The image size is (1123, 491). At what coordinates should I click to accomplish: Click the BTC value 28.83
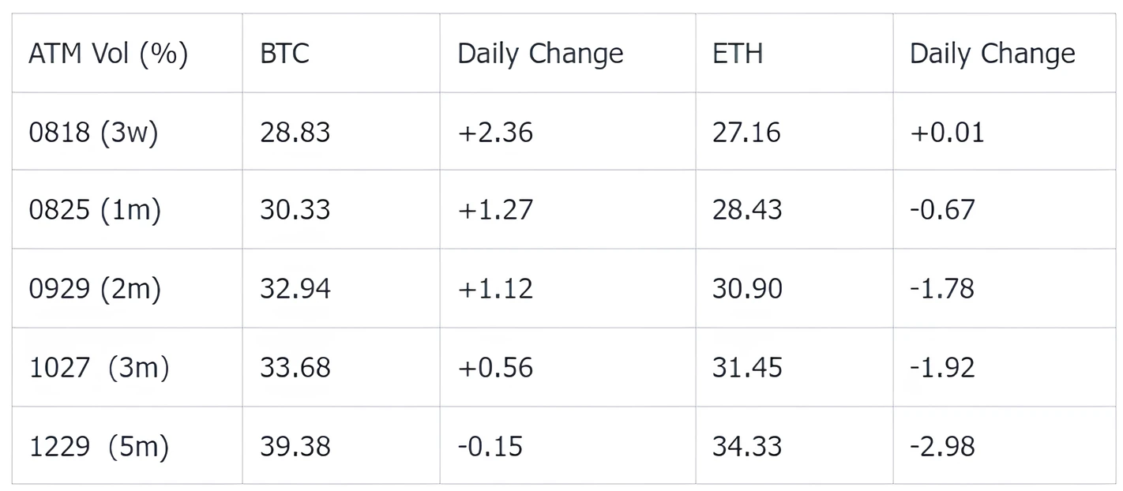pyautogui.click(x=295, y=132)
